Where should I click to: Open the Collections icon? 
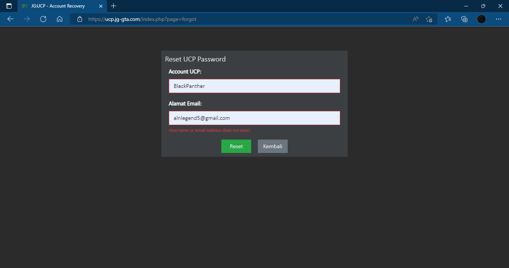click(464, 19)
